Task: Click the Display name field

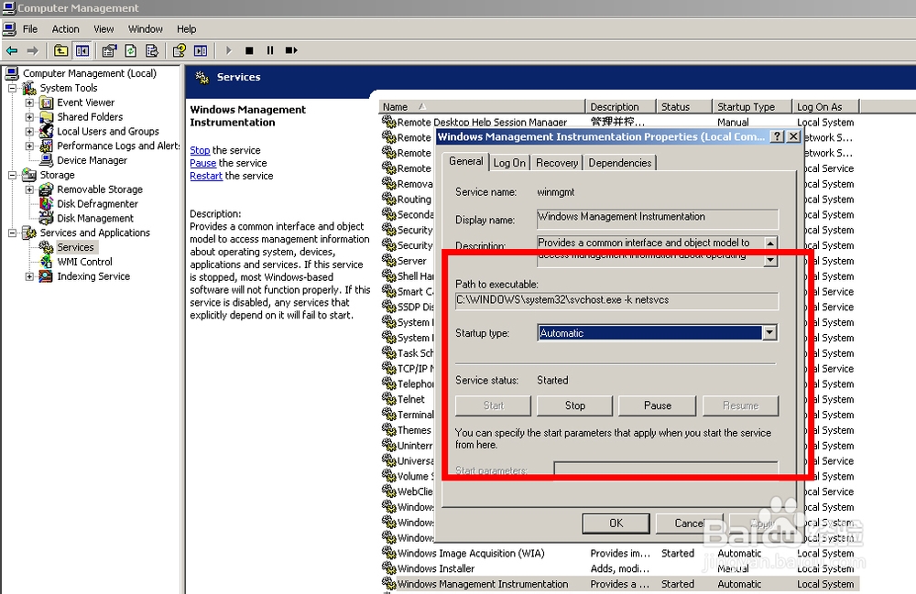Action: coord(657,218)
